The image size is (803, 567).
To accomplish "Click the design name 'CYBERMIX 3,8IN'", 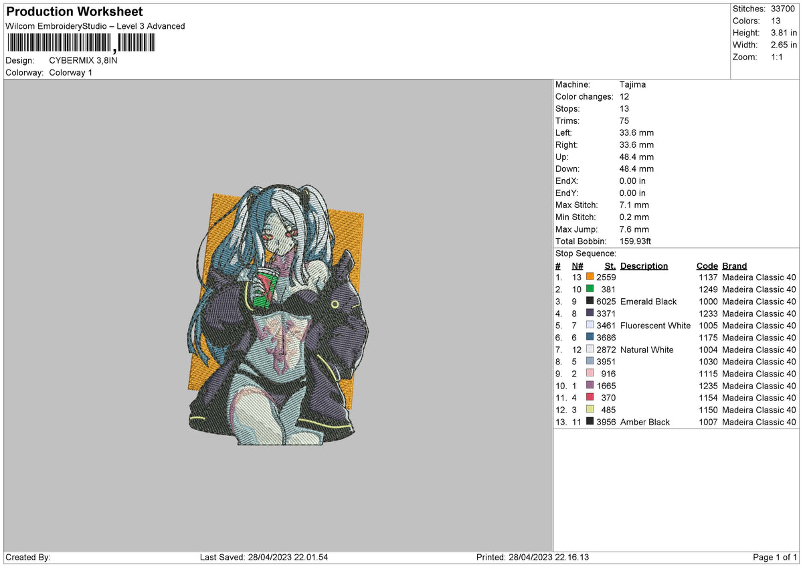I will click(83, 60).
